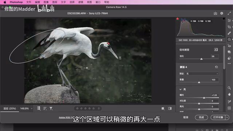233x131 pixels.
Task: Select the Red Eye removal icon
Action: coord(229,46)
